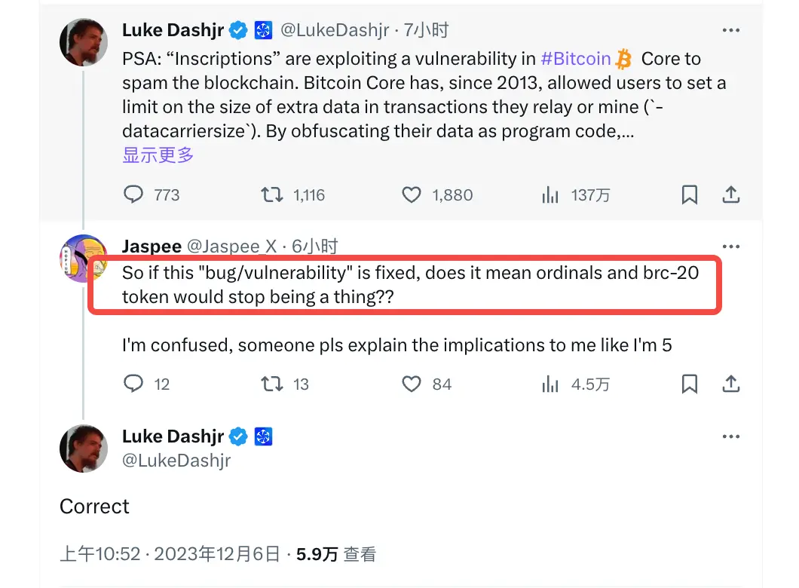
Task: Open more options on the 'Correct' tweet
Action: click(x=730, y=436)
